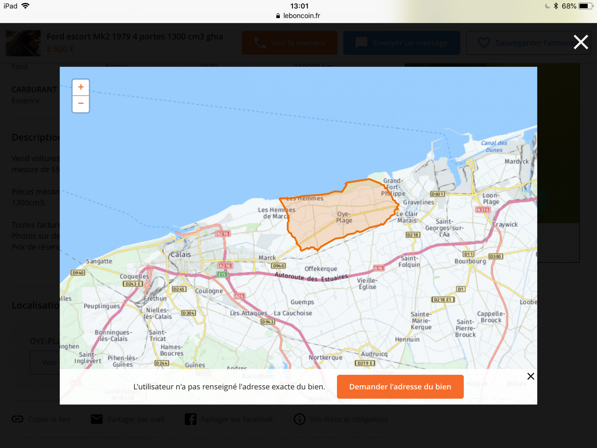597x448 pixels.
Task: Tap the Bluetooth icon in status bar
Action: click(556, 6)
